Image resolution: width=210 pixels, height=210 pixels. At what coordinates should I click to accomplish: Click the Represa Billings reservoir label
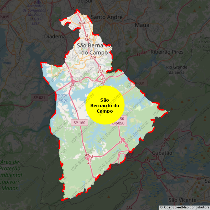point(61,97)
